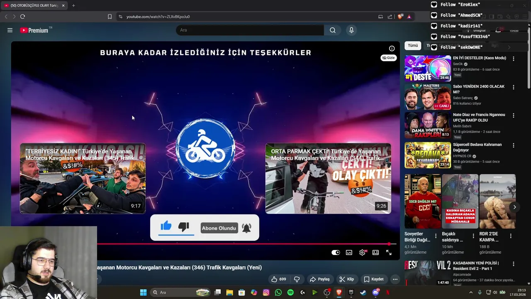Open WhatsApp from the taskbar
This screenshot has height=299, width=531.
click(x=278, y=292)
